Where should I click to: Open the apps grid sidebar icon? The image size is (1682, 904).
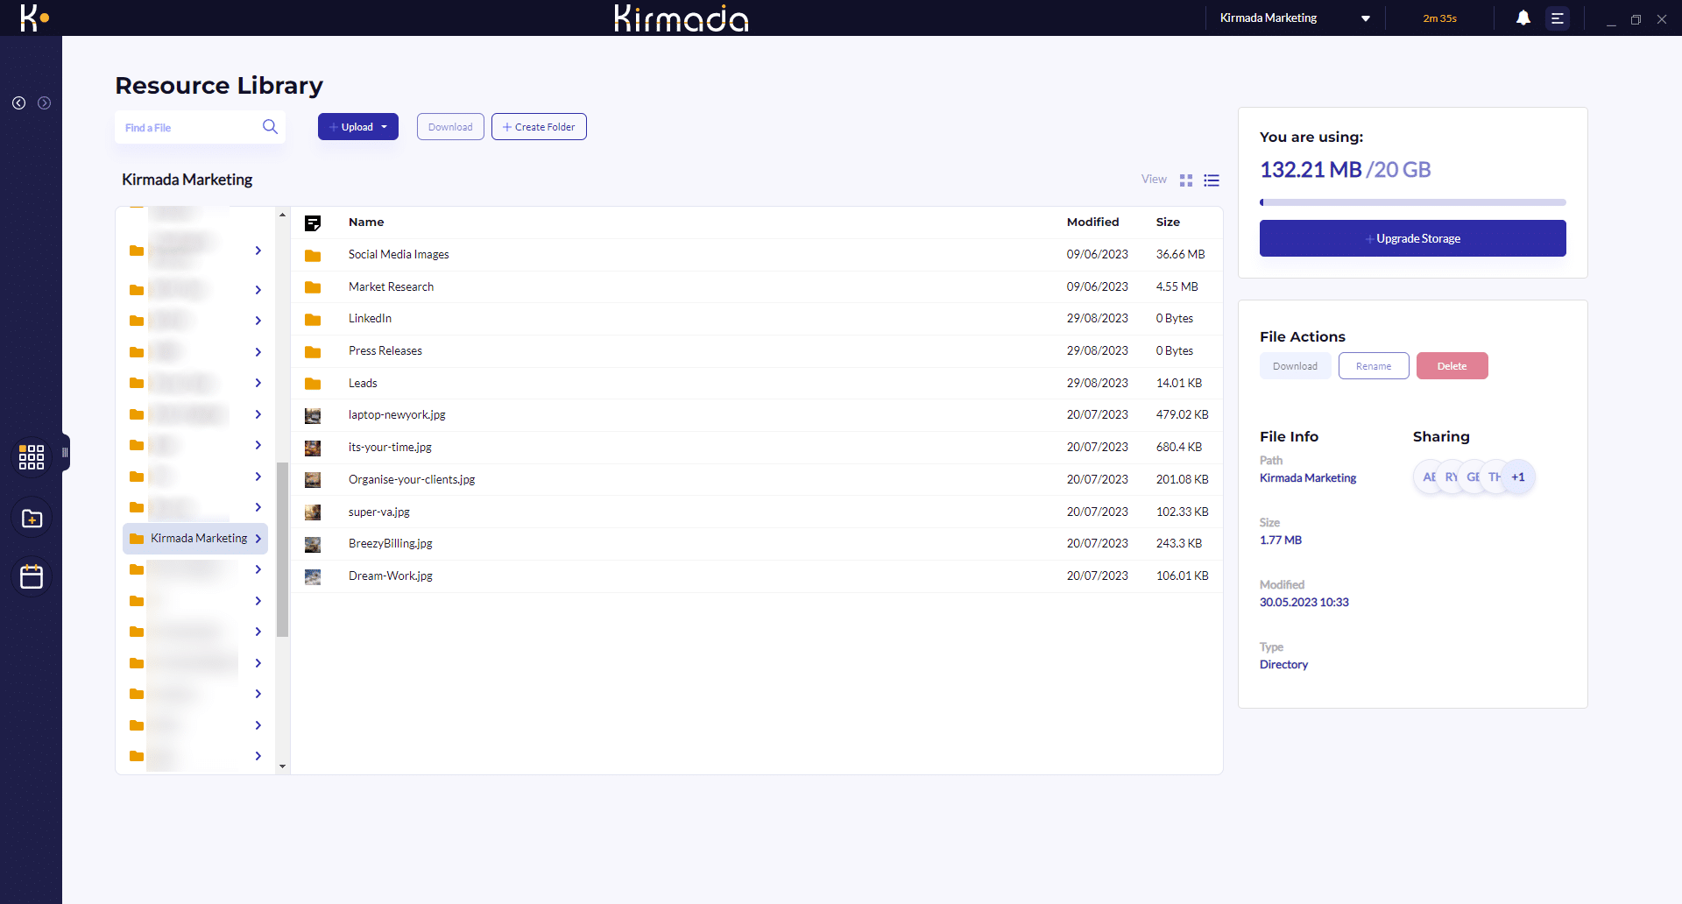click(x=32, y=456)
